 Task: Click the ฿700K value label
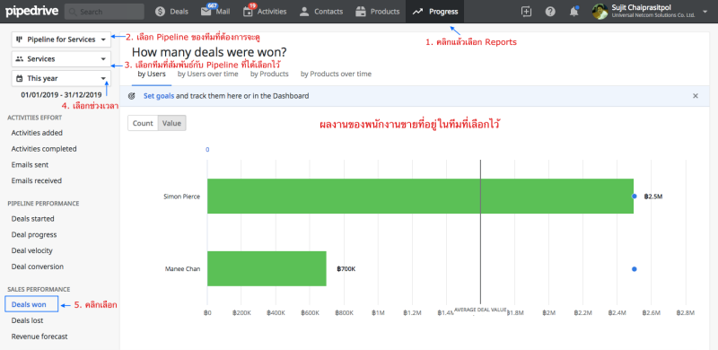pos(346,269)
